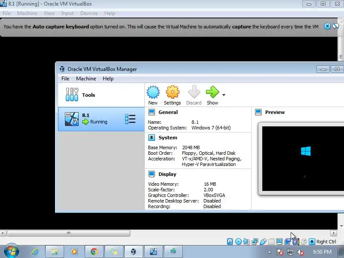Click the audio status icon in the VM bar
The width and height of the screenshot is (344, 258).
tap(246, 242)
